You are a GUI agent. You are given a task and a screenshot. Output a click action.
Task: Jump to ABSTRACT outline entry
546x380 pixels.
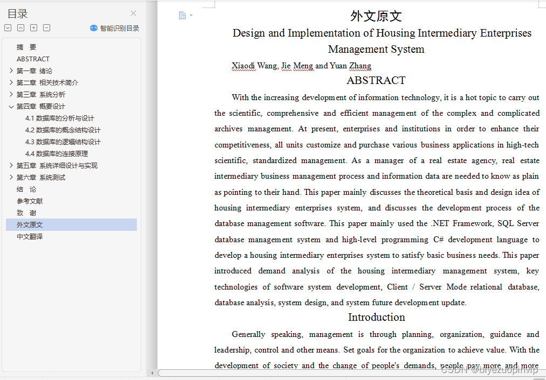[33, 59]
